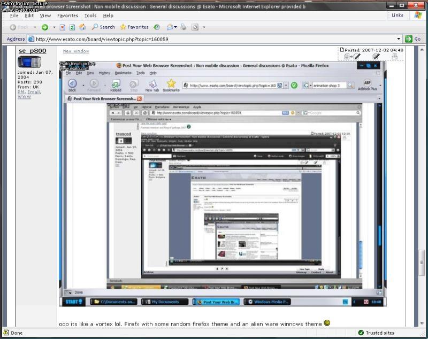
Task: Click History menu in the embedded Firefox screenshot
Action: click(x=104, y=73)
